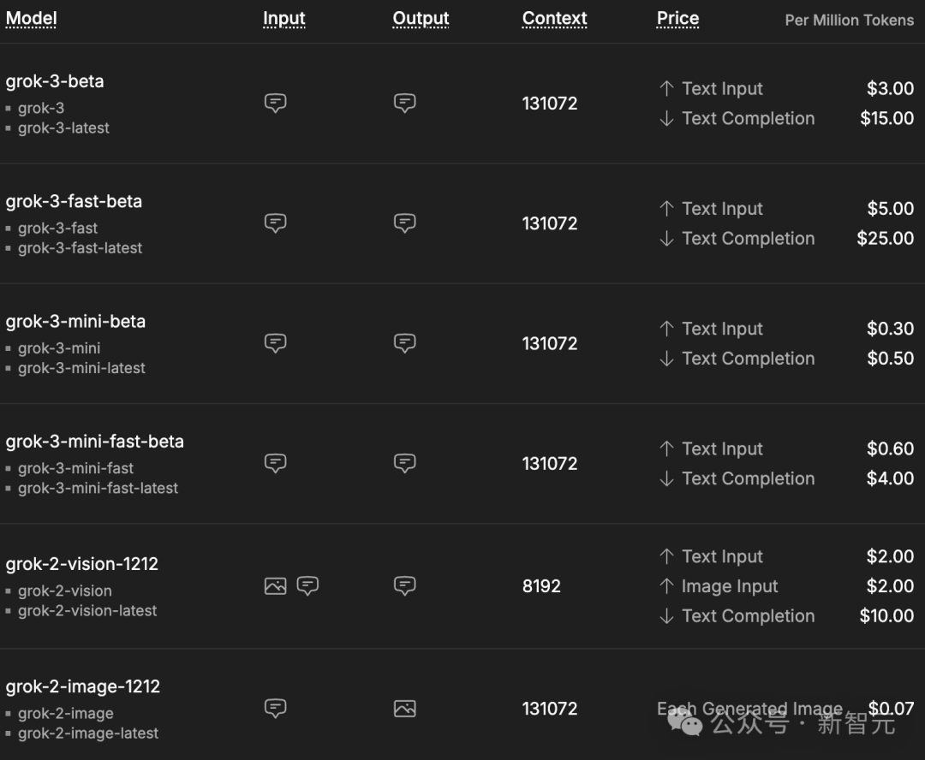Click the grok-3-mini-fast-beta input chat icon
Viewport: 925px width, 760px height.
click(x=275, y=463)
